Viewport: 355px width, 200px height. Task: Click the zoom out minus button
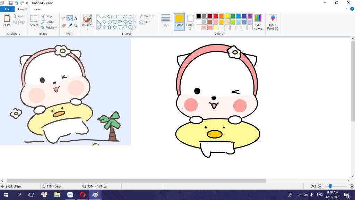pyautogui.click(x=320, y=186)
